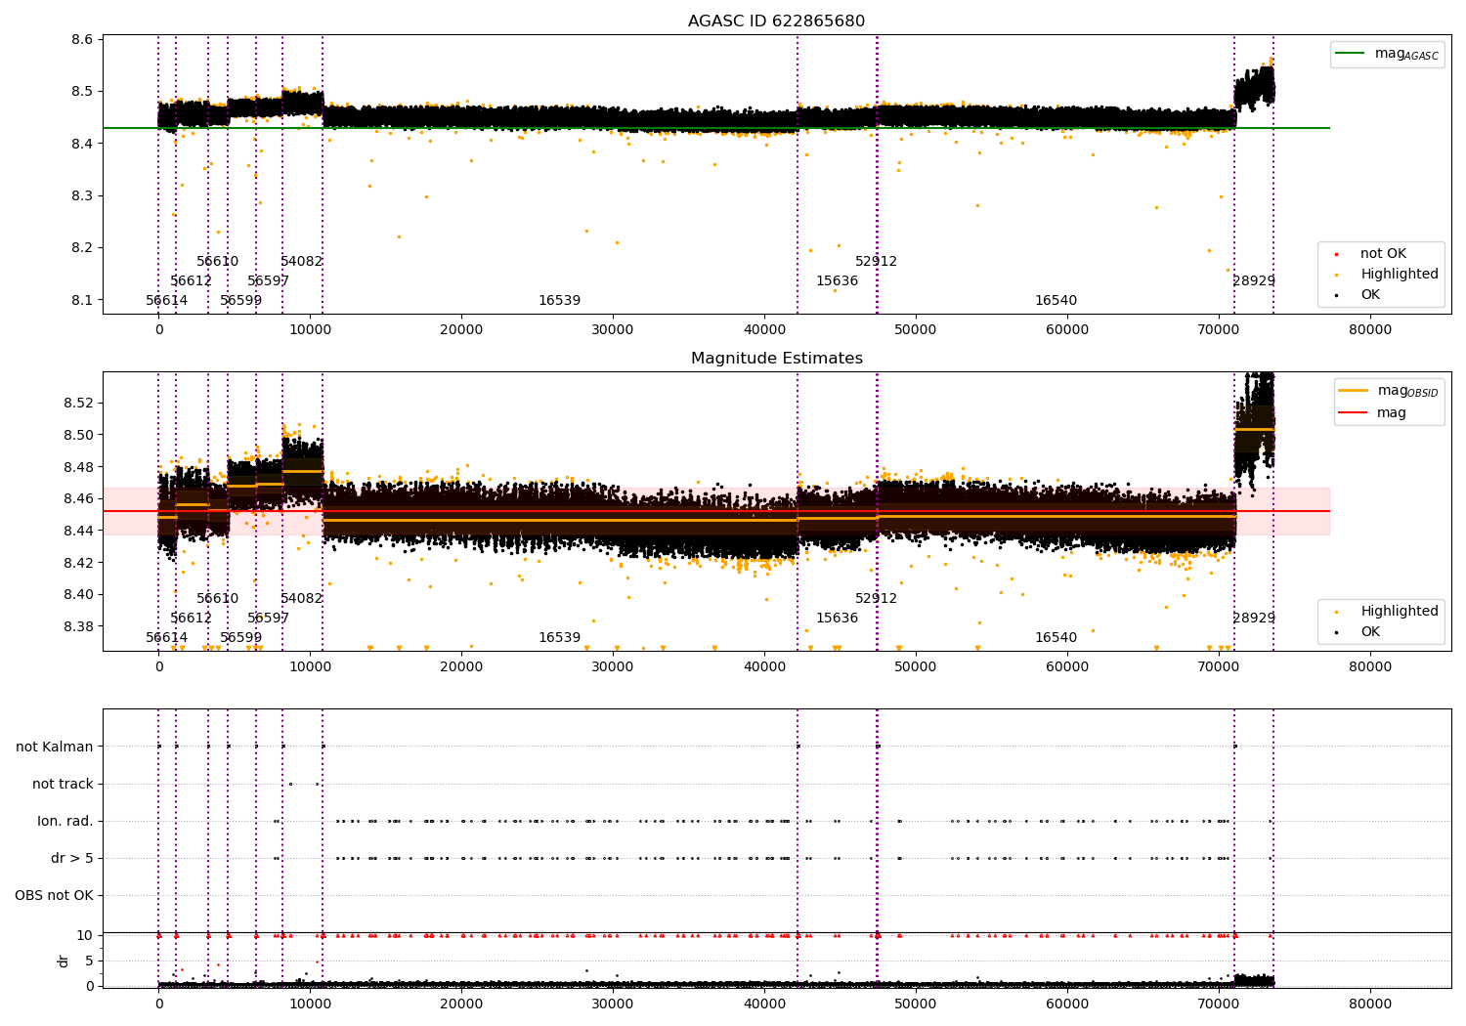The image size is (1466, 1026).
Task: Click the 8.3 y-axis tick in top plot
Action: pyautogui.click(x=82, y=196)
